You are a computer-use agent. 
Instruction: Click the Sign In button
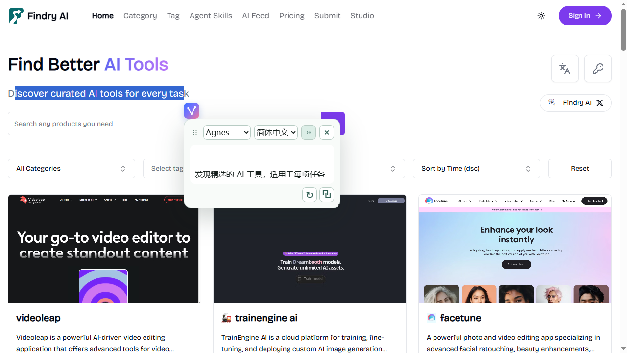click(585, 16)
